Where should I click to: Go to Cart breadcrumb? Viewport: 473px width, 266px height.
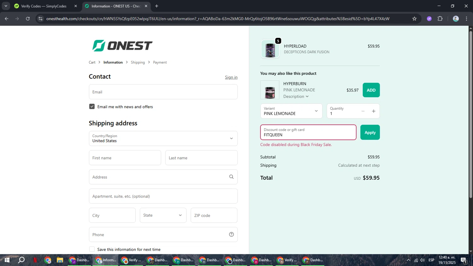[92, 62]
